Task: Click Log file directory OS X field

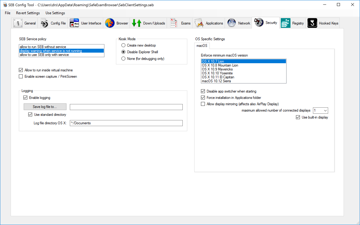Action: (126, 123)
